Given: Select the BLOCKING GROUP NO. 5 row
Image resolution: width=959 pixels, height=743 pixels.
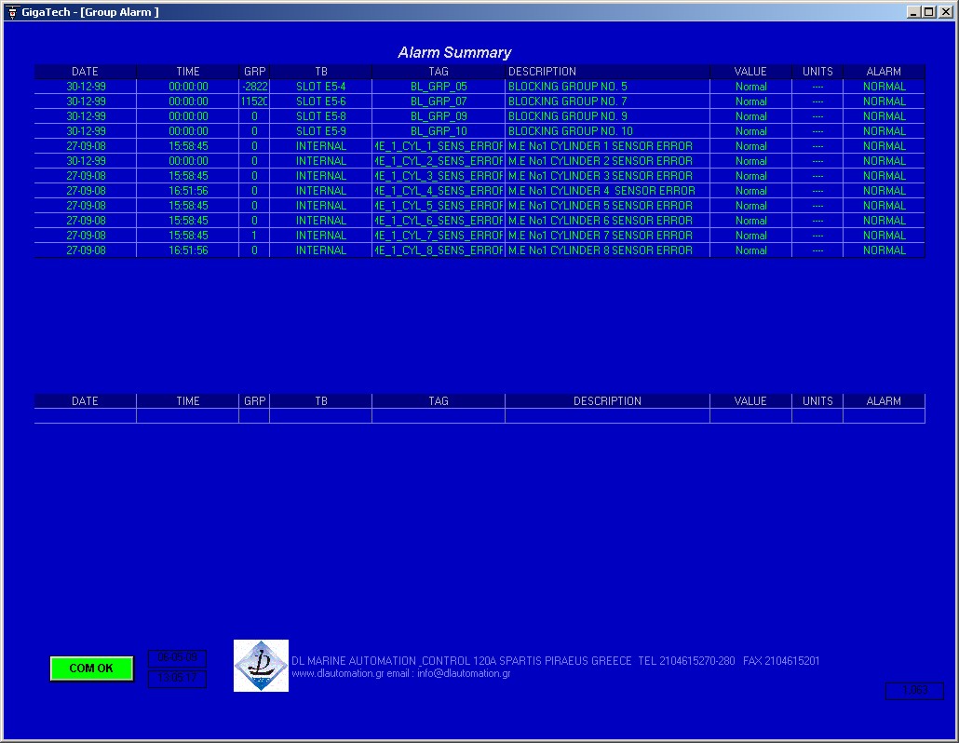Looking at the screenshot, I should pyautogui.click(x=567, y=87).
